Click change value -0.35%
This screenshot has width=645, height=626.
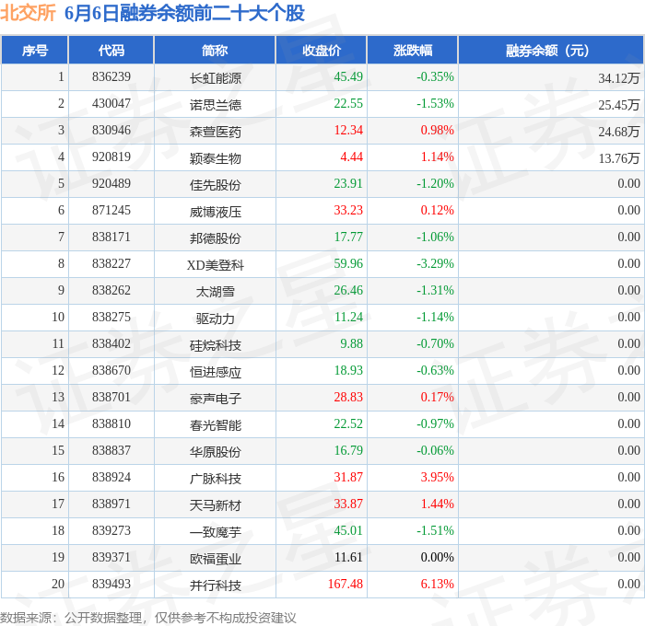pyautogui.click(x=435, y=76)
